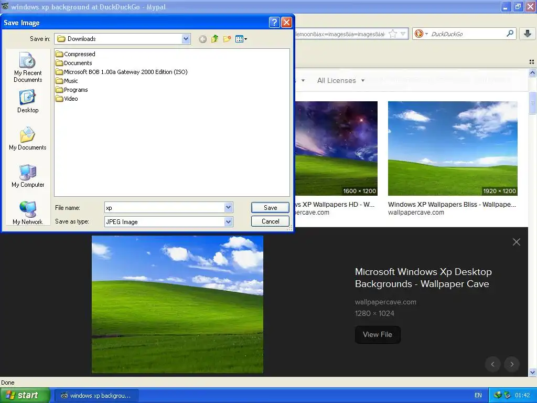Click the Save button
Image resolution: width=537 pixels, height=403 pixels.
[x=270, y=208]
